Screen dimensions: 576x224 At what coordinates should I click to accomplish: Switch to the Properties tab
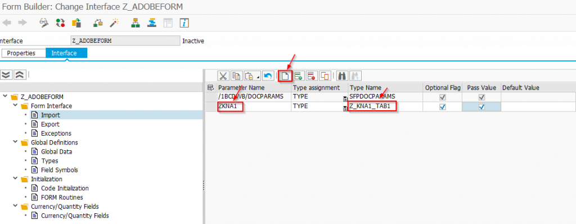click(x=24, y=53)
